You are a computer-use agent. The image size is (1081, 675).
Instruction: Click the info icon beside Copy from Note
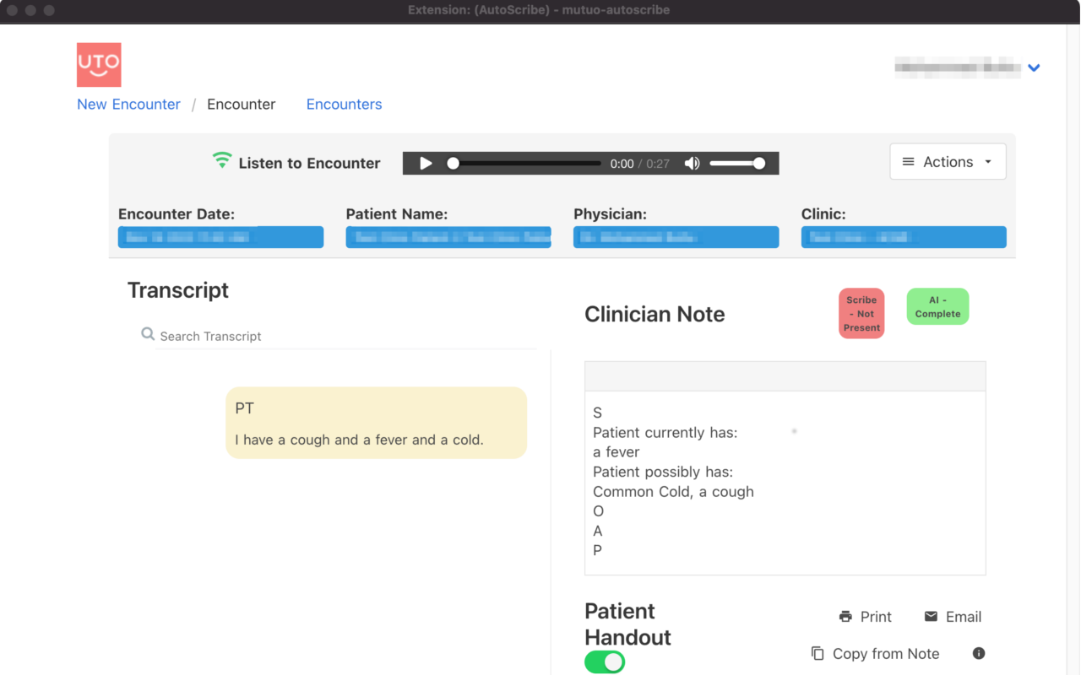pos(979,652)
